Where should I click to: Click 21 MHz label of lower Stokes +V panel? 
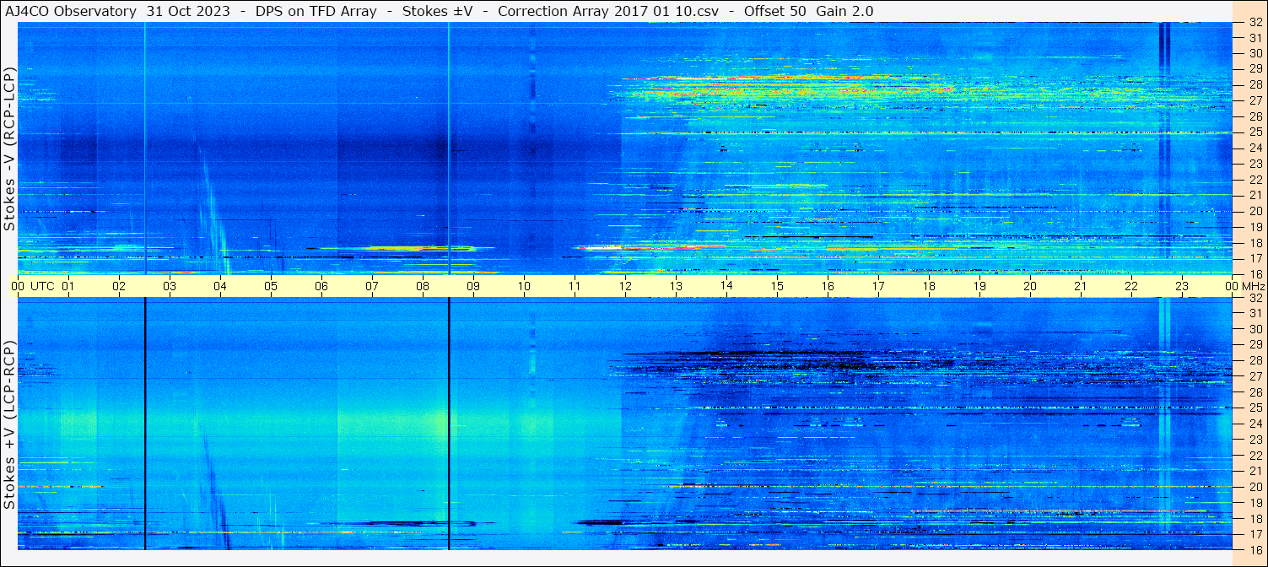(1255, 471)
